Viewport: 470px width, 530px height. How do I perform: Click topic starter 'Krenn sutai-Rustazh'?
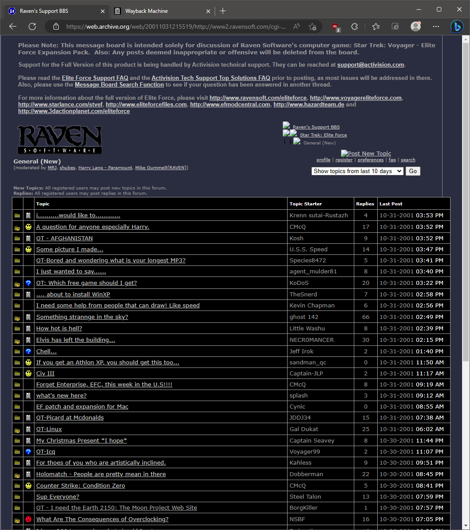coord(319,216)
